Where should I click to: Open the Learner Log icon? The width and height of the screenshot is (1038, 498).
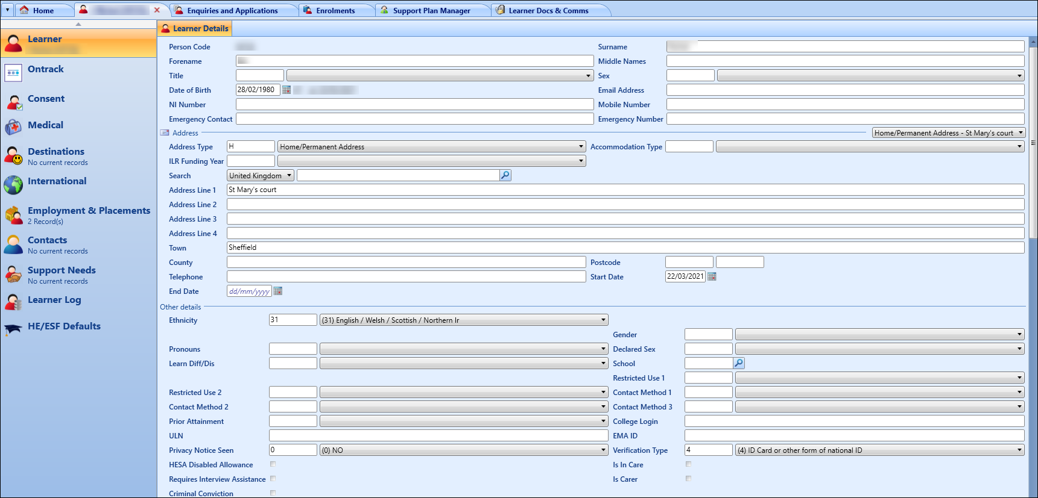[x=13, y=302]
